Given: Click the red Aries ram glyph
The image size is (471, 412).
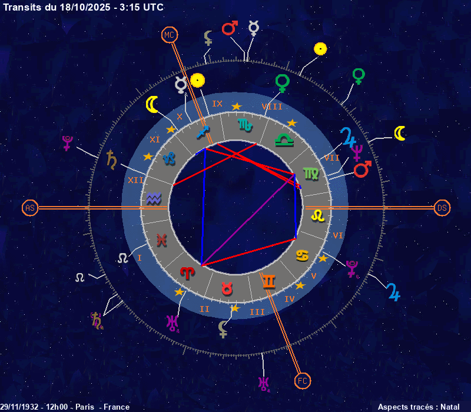Looking at the screenshot, I should tap(187, 272).
